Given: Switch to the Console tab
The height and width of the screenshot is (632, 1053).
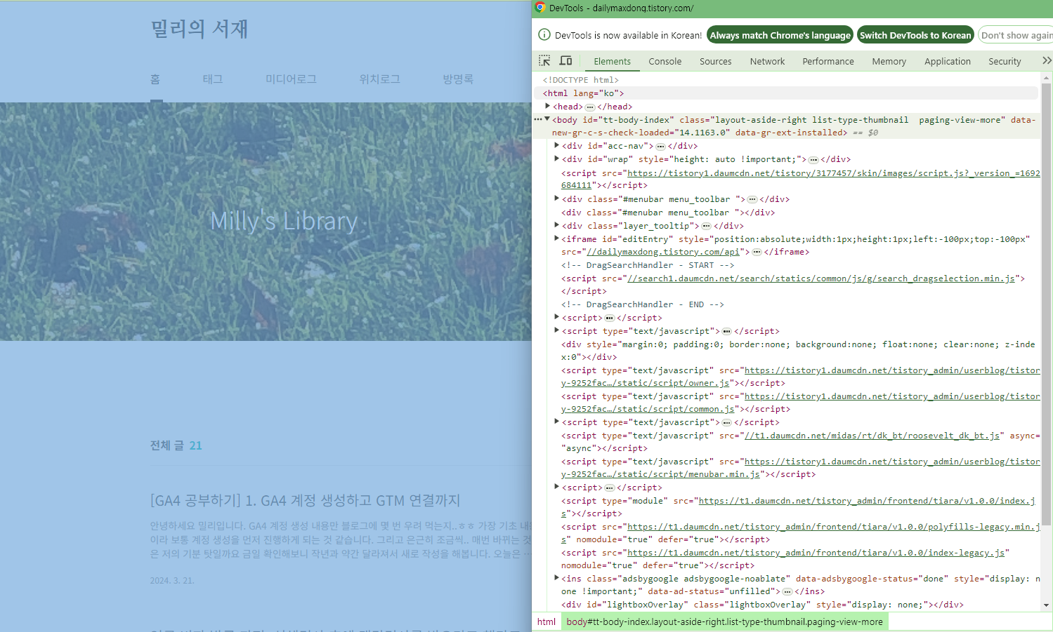Looking at the screenshot, I should click(665, 61).
